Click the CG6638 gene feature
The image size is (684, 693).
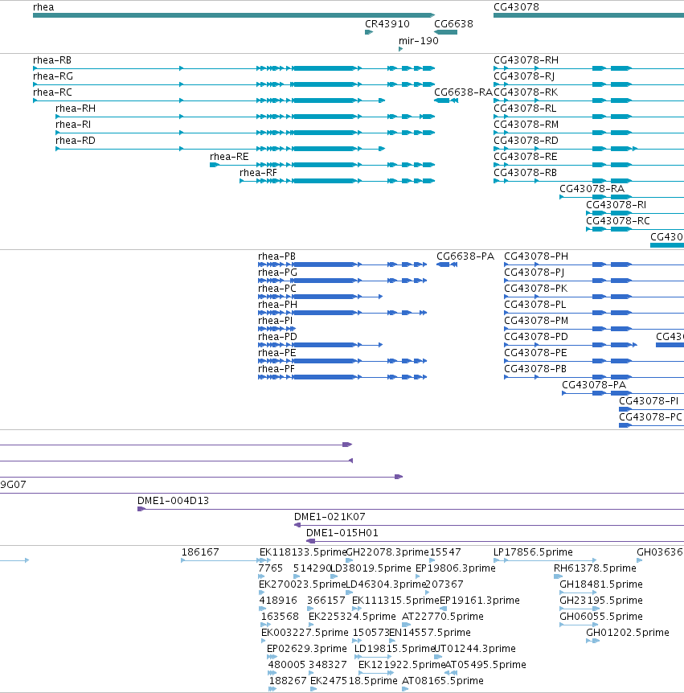point(445,32)
